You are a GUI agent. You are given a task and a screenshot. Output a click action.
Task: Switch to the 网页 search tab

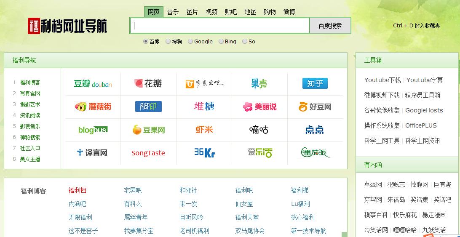click(x=154, y=12)
